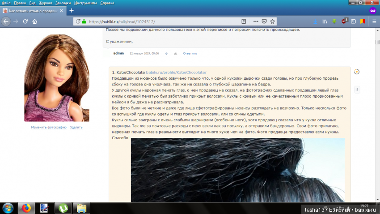Click the Ответить reply link

point(190,53)
